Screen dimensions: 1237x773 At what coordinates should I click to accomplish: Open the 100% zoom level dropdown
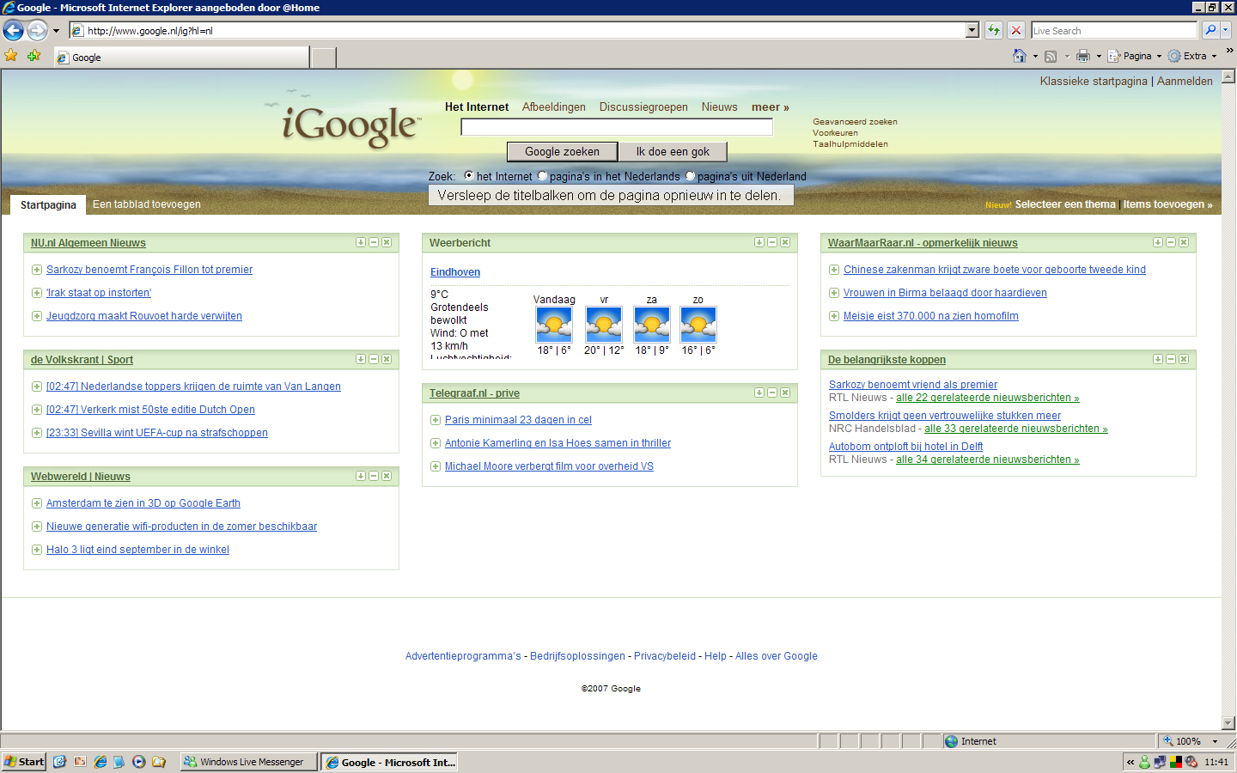(x=1215, y=741)
